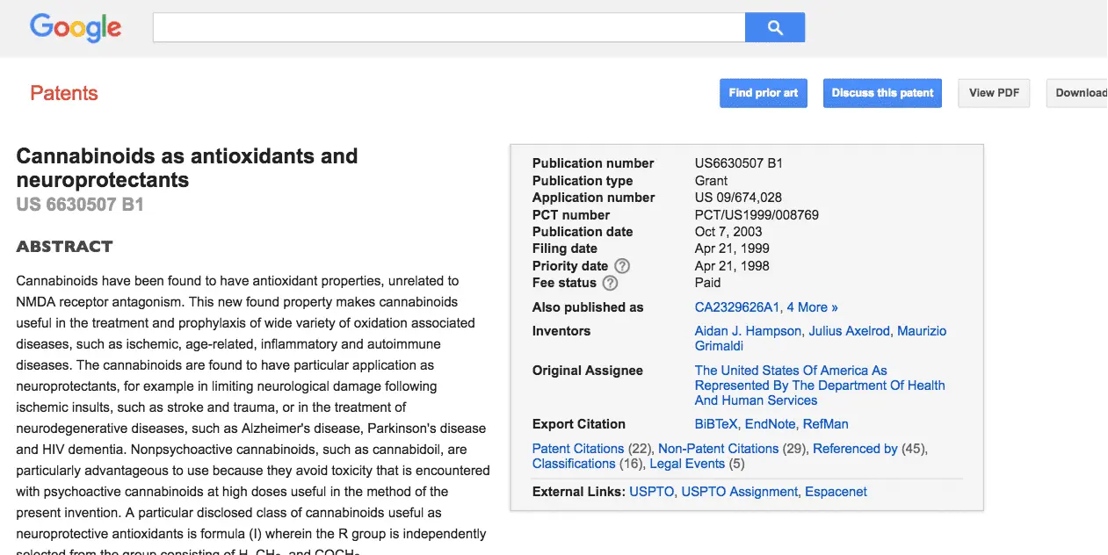Click the Download button

pos(1080,93)
